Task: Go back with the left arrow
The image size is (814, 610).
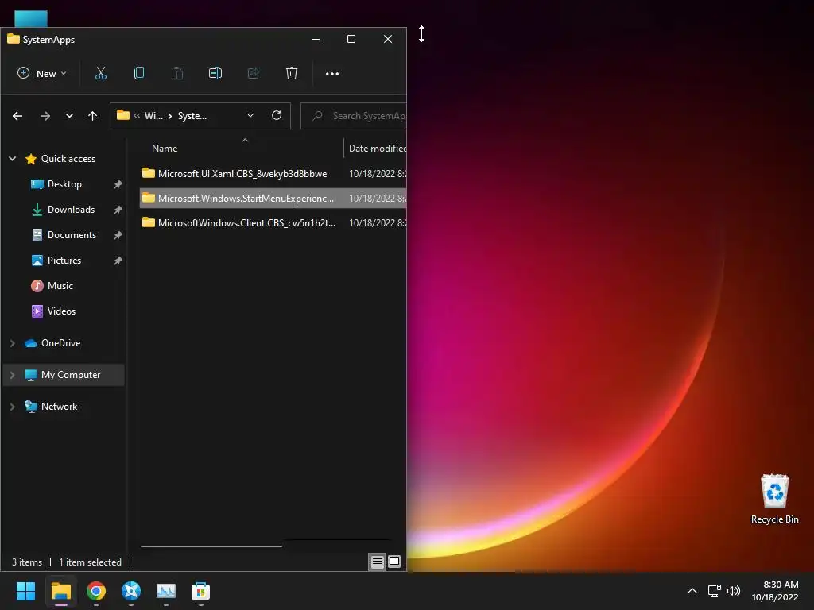Action: pyautogui.click(x=17, y=116)
